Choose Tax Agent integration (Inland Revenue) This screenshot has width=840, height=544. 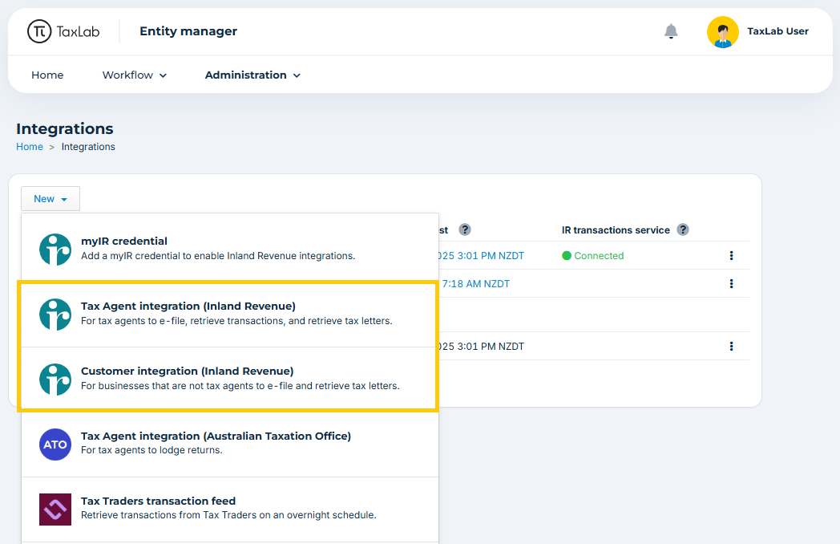click(230, 315)
